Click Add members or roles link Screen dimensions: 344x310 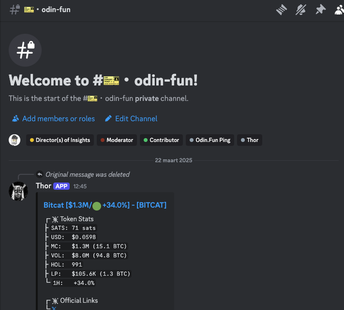point(59,119)
